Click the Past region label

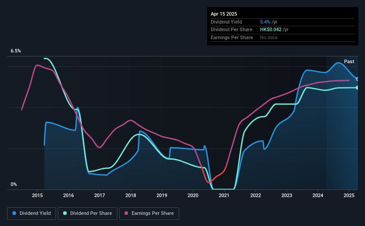349,61
